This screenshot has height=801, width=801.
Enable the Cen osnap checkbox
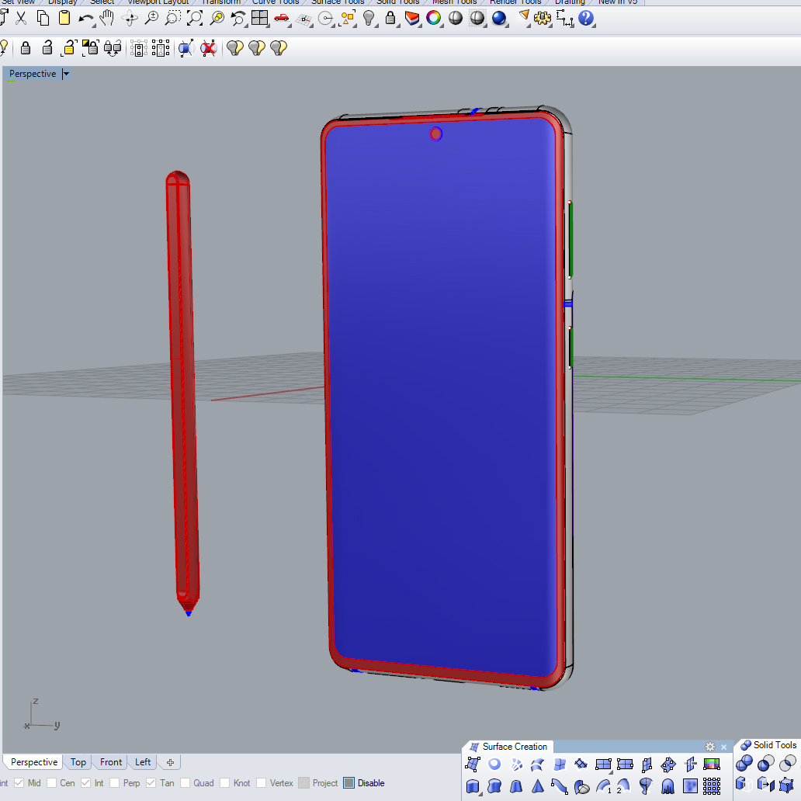click(51, 783)
